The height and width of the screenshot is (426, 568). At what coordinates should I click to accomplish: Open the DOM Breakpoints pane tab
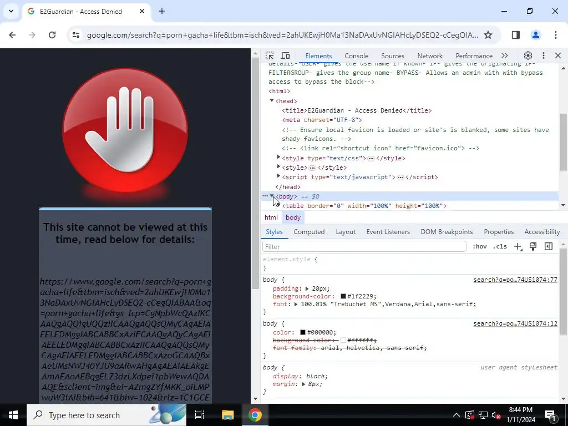coord(447,232)
